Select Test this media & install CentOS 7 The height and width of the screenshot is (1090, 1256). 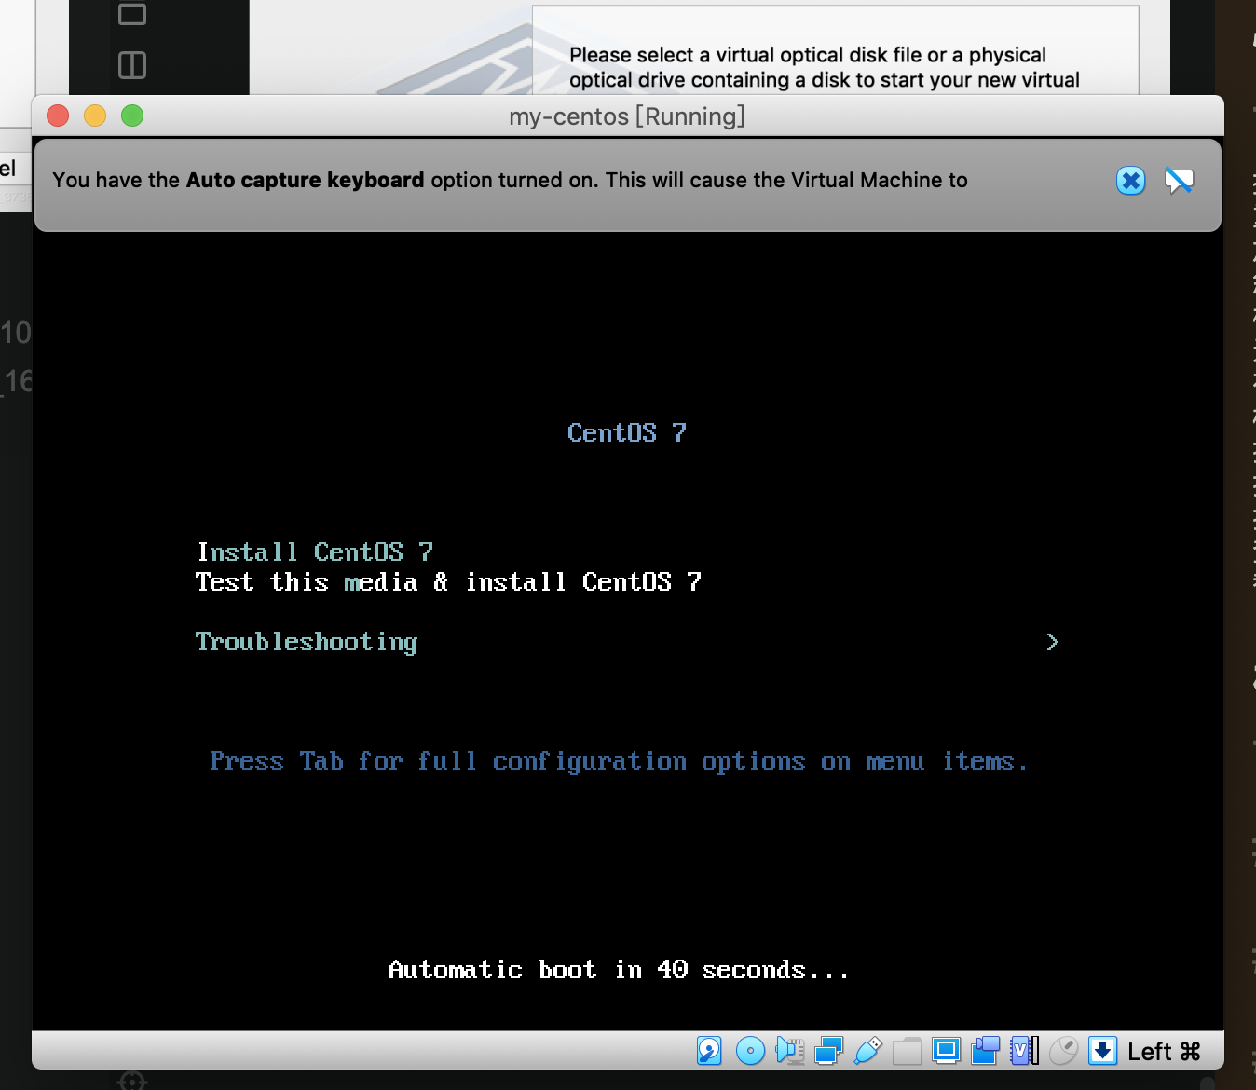pyautogui.click(x=448, y=581)
